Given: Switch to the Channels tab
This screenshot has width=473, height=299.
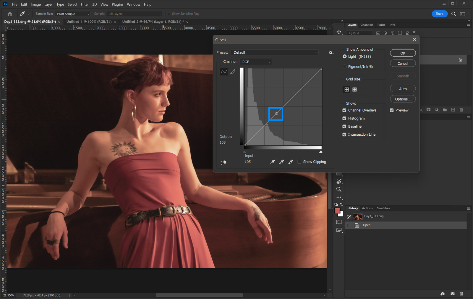Looking at the screenshot, I should pos(367,25).
